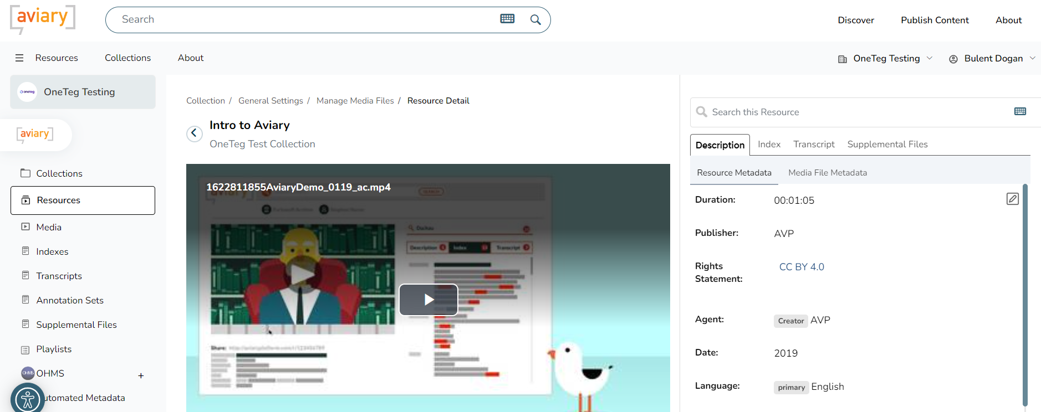Open the CC BY 4.0 rights link

click(801, 267)
